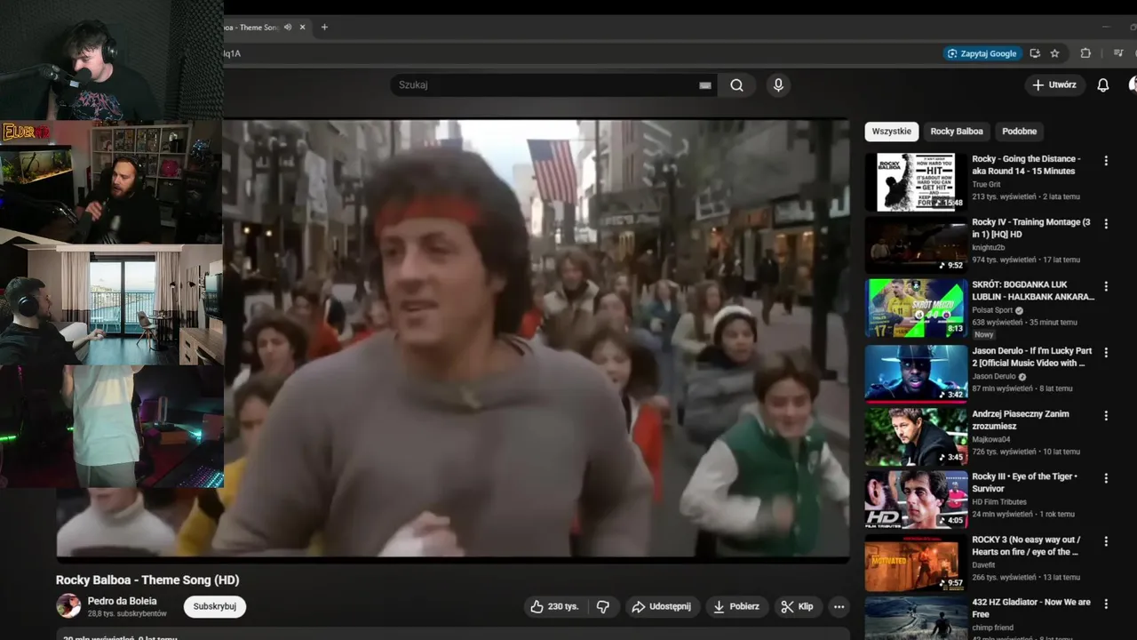Start voice search with the microphone icon
The width and height of the screenshot is (1137, 640).
(x=778, y=85)
